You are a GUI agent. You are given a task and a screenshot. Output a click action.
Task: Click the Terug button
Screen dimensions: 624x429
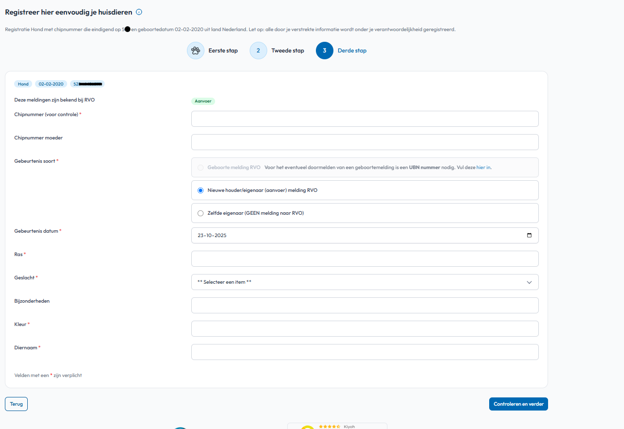[17, 404]
